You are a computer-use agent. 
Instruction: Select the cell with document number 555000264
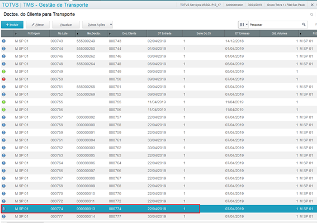click(x=86, y=64)
